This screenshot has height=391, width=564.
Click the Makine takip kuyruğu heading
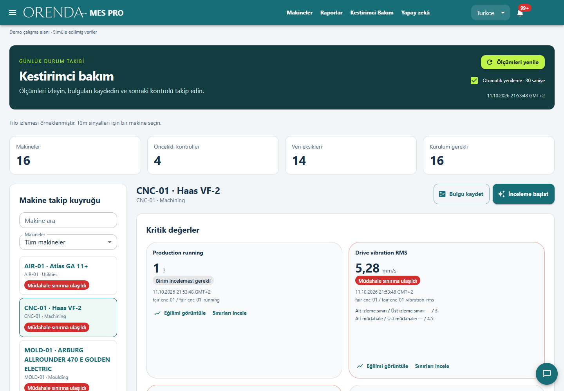60,200
